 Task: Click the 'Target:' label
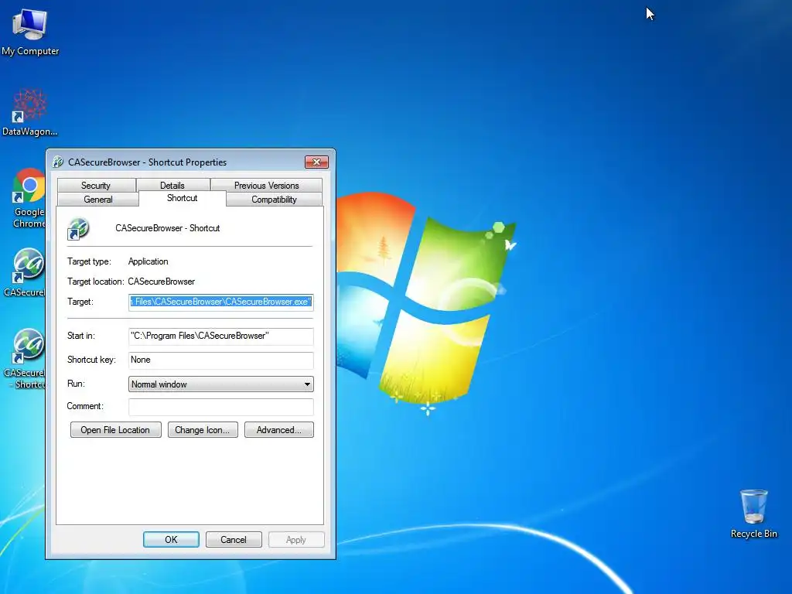point(80,302)
